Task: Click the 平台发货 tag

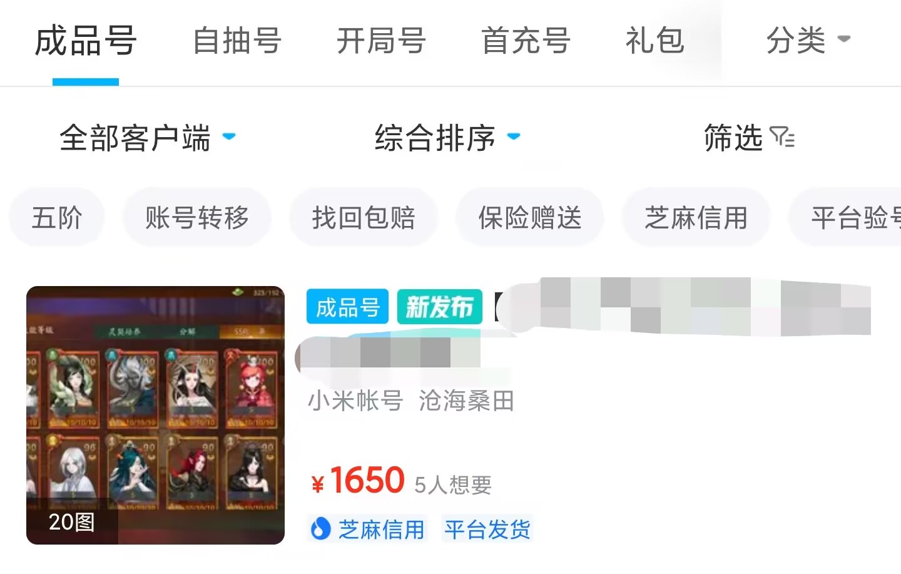Action: pos(487,530)
